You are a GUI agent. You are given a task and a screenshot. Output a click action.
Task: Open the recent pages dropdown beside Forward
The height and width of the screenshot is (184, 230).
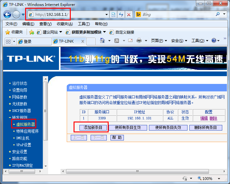[23, 15]
